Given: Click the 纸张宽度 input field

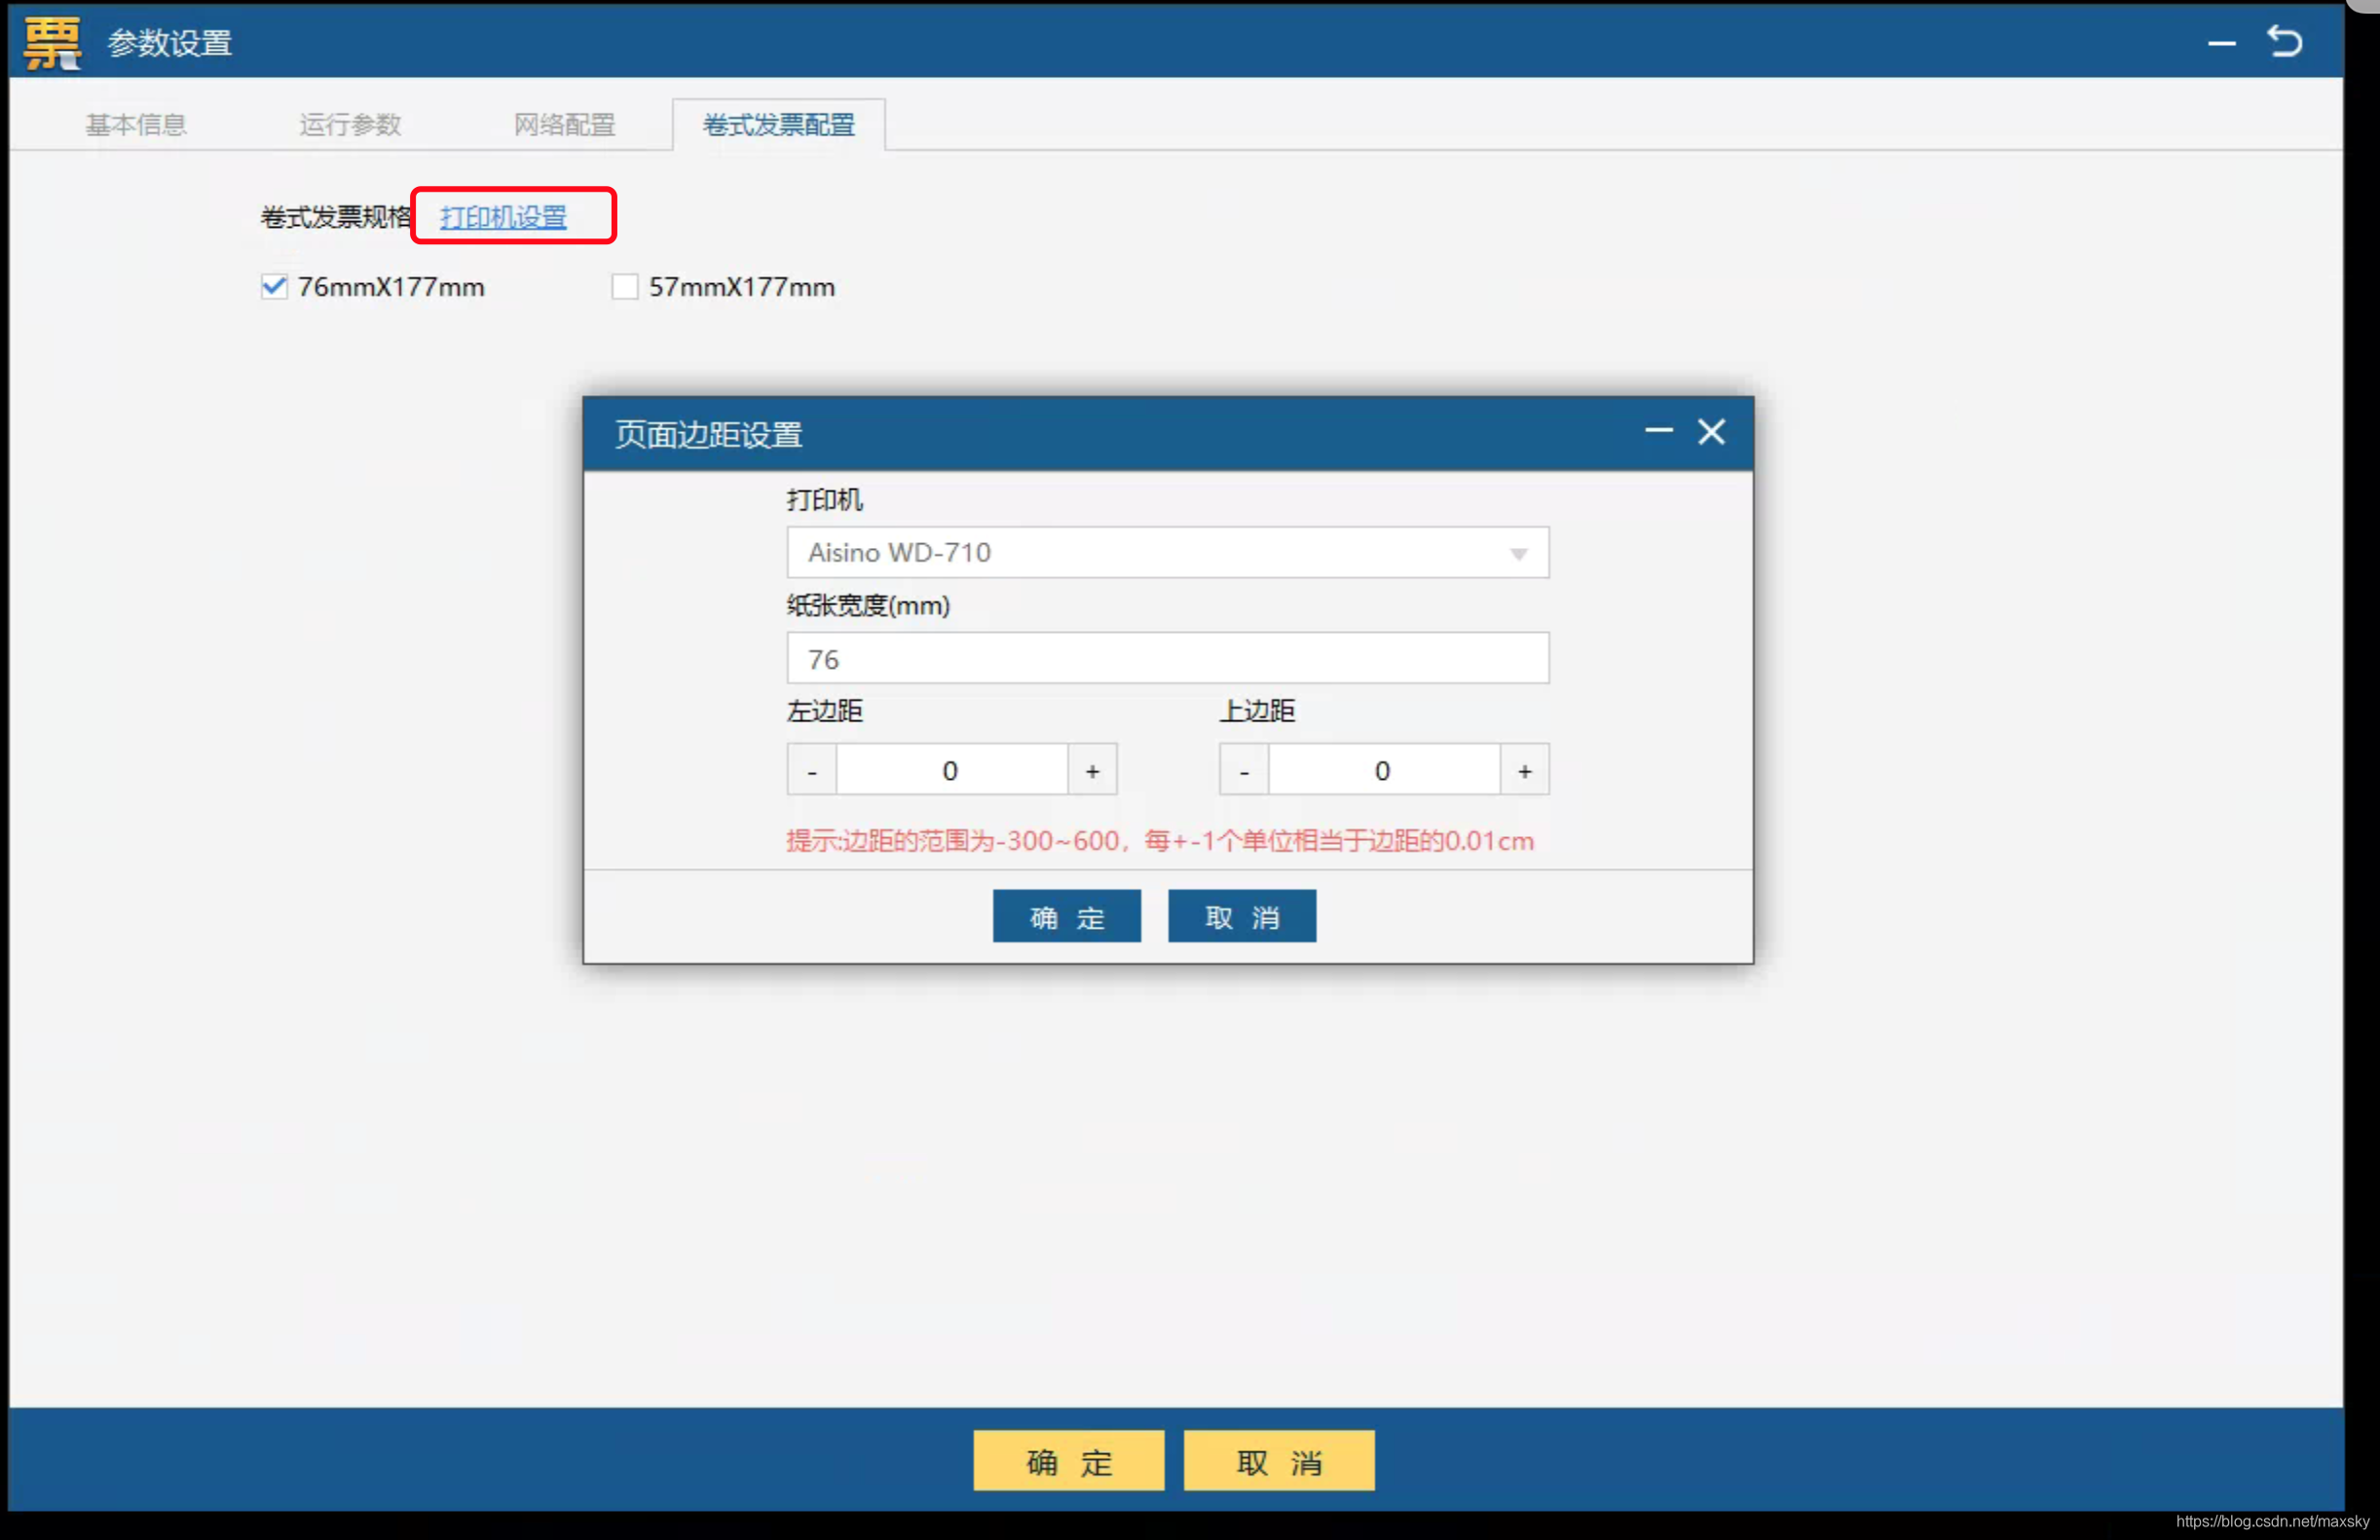Looking at the screenshot, I should point(1167,659).
